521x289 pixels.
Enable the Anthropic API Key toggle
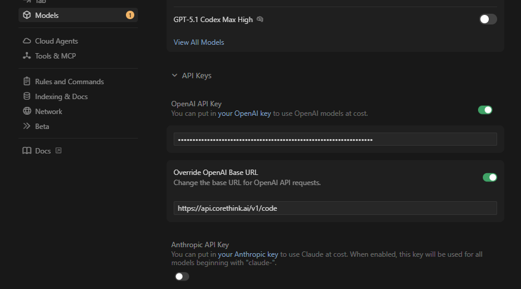tap(182, 276)
